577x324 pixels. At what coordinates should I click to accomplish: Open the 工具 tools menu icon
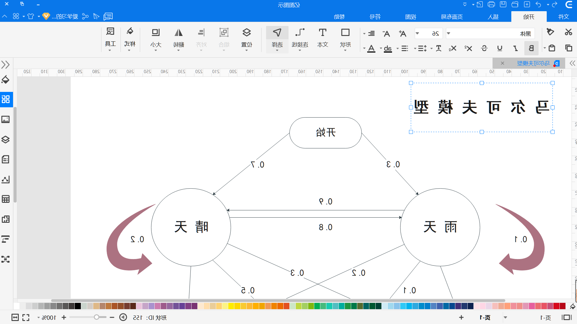[110, 38]
